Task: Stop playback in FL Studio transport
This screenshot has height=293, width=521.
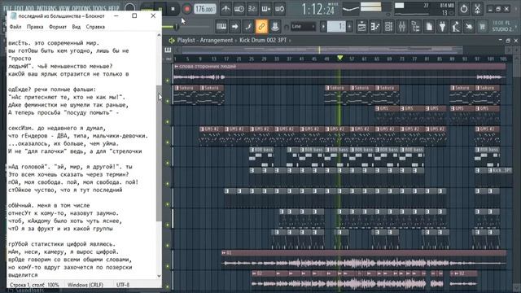Action: (173, 9)
